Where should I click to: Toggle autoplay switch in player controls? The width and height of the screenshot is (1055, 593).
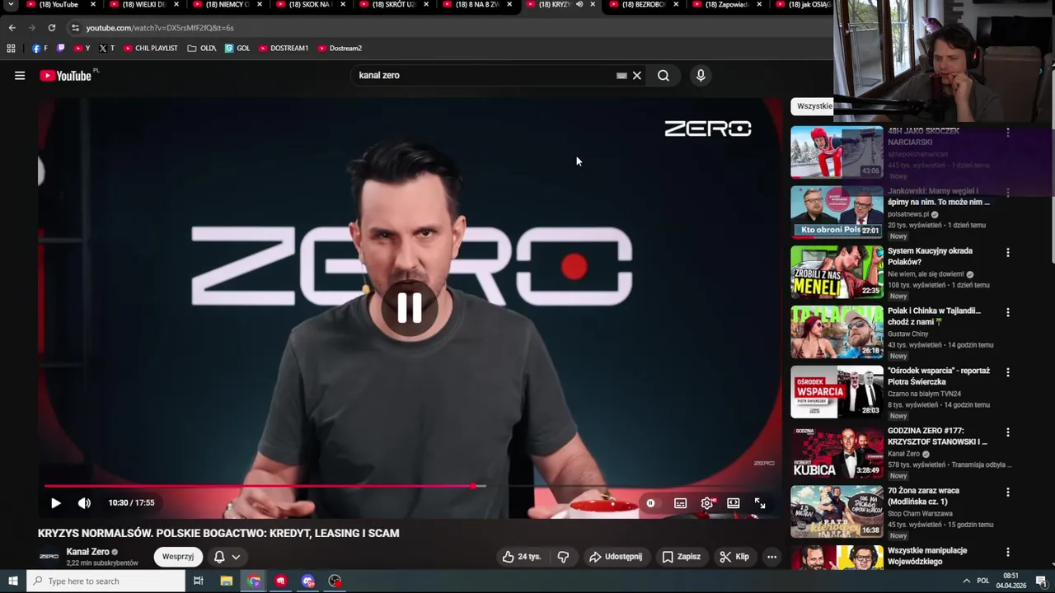click(x=650, y=503)
